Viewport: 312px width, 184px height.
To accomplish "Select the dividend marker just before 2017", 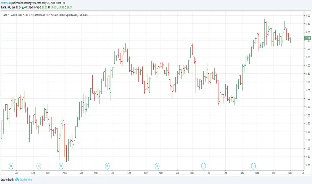I will [157, 166].
